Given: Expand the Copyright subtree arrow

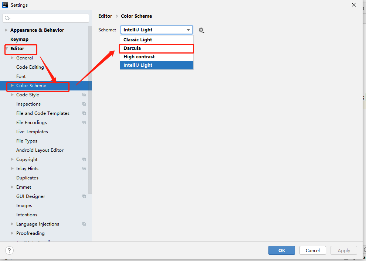Looking at the screenshot, I should [12, 159].
